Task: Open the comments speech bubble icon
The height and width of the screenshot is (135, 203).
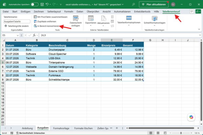Action: (x=192, y=11)
